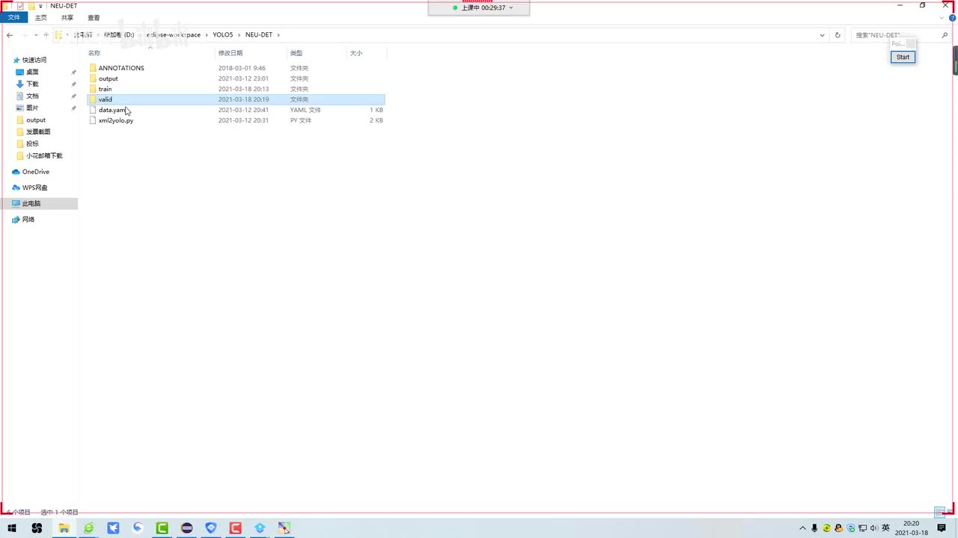Switch to details view layout icon

coord(939,513)
